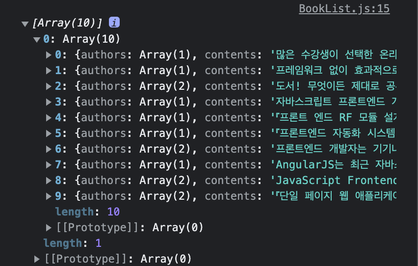Click the contents string '도서! 무엇이든 제대로'
Image resolution: width=418 pixels, height=266 pixels.
pos(333,86)
